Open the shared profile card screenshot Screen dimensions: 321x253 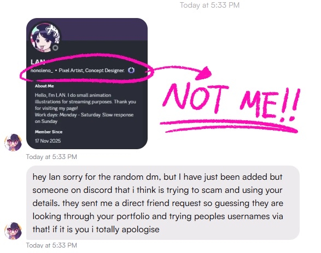coord(87,84)
